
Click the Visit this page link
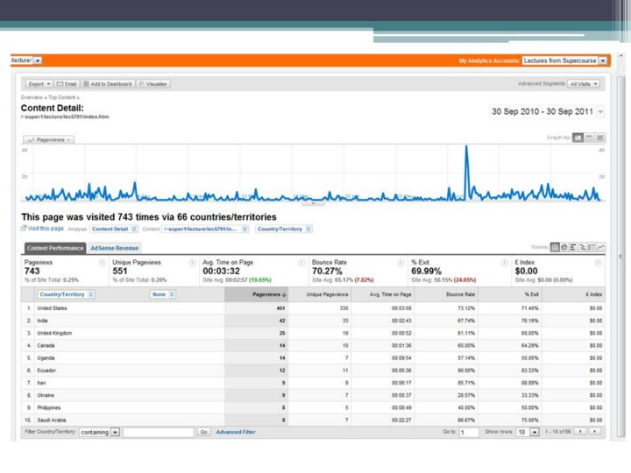click(x=43, y=229)
